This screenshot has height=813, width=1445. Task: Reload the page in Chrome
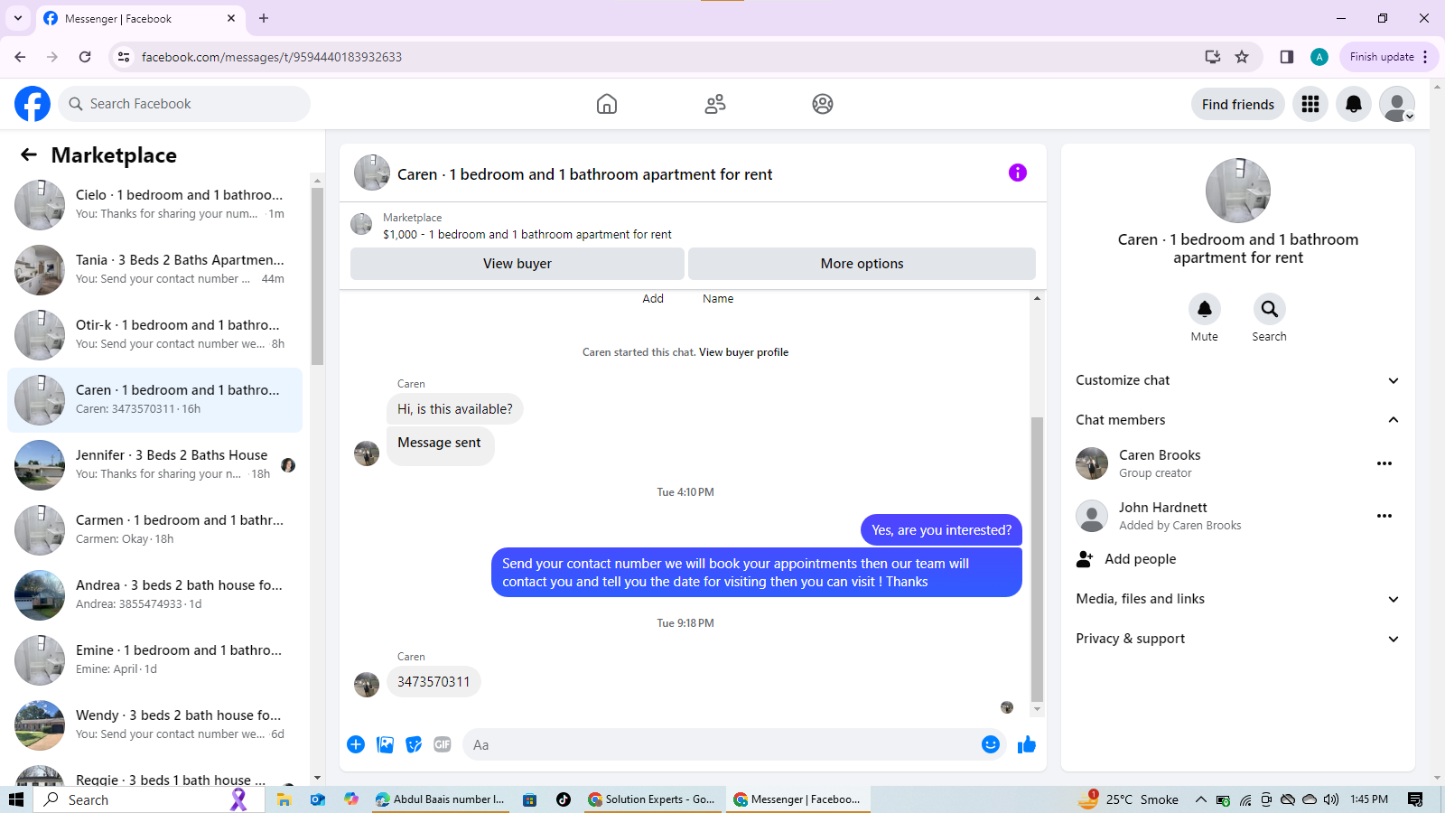85,57
